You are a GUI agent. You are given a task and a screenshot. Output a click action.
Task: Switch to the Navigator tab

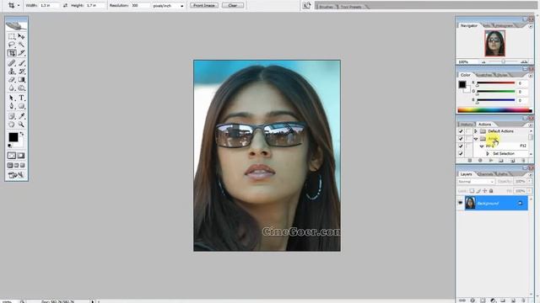point(469,26)
